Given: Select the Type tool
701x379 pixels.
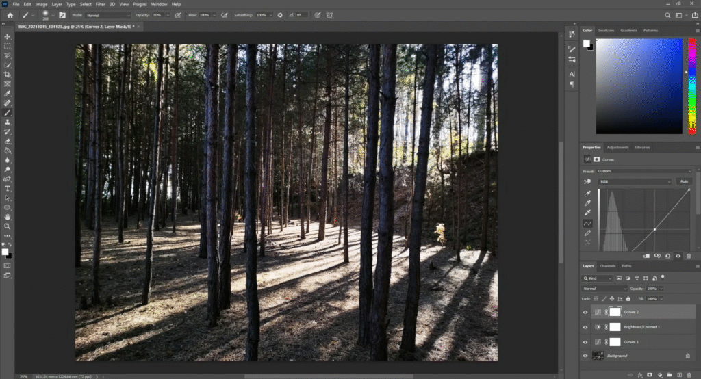Looking at the screenshot, I should click(x=8, y=188).
